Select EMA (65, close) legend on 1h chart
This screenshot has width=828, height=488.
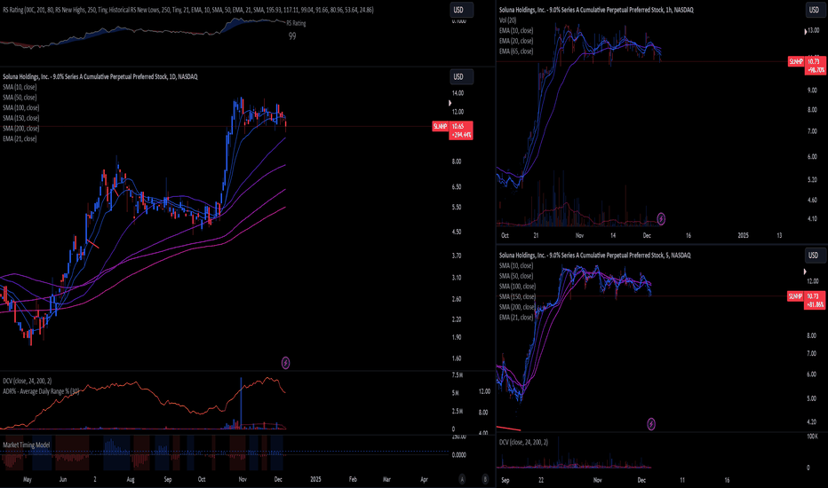tap(516, 51)
